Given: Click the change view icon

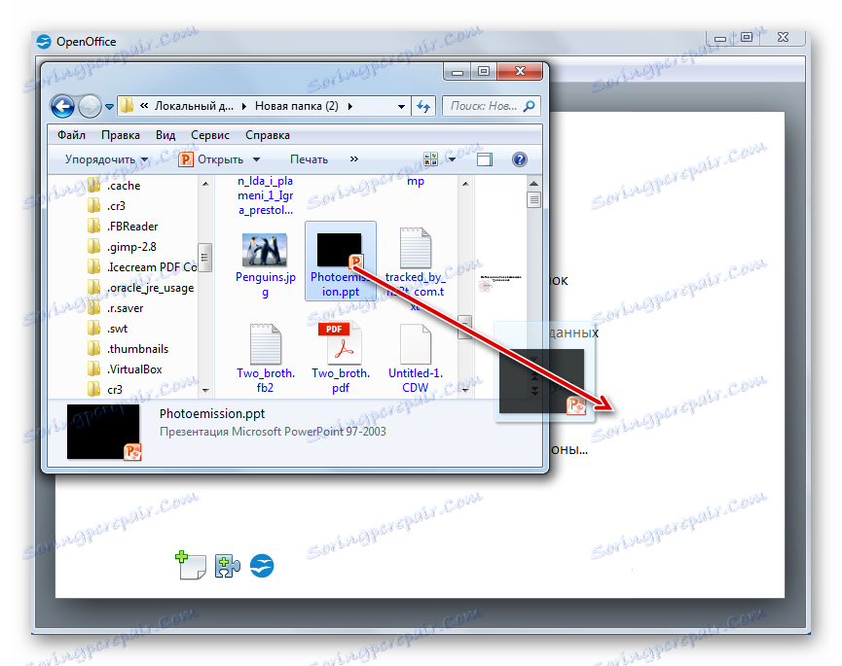Looking at the screenshot, I should pos(430,158).
